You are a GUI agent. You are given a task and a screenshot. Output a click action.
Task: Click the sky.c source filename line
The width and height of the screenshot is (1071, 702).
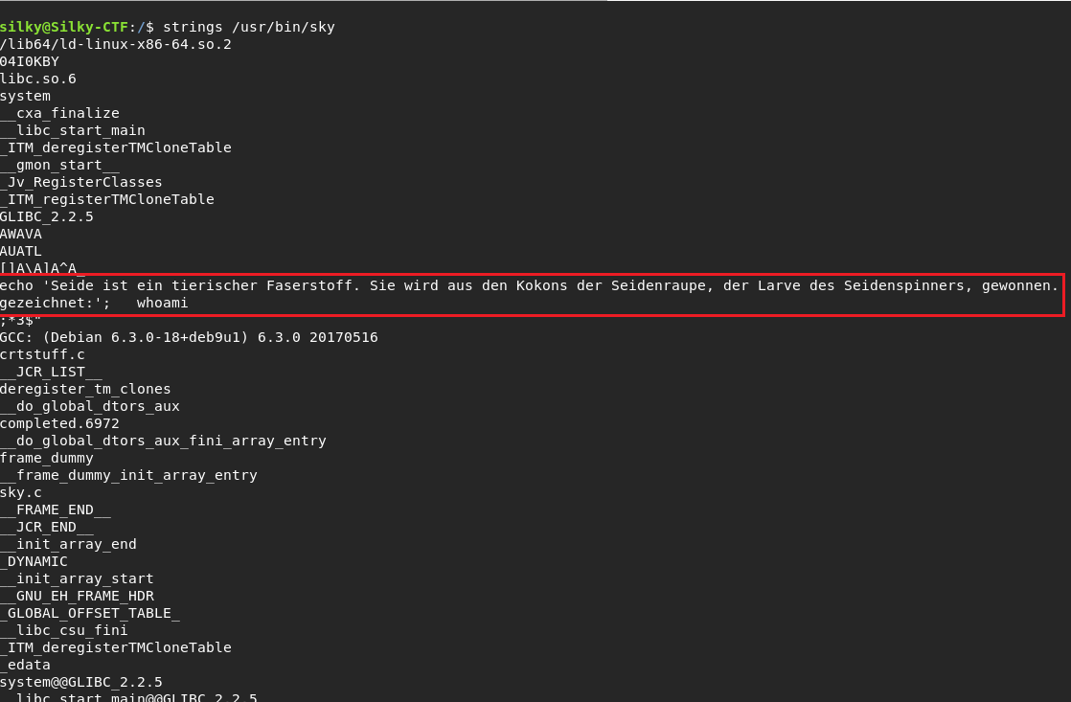20,492
